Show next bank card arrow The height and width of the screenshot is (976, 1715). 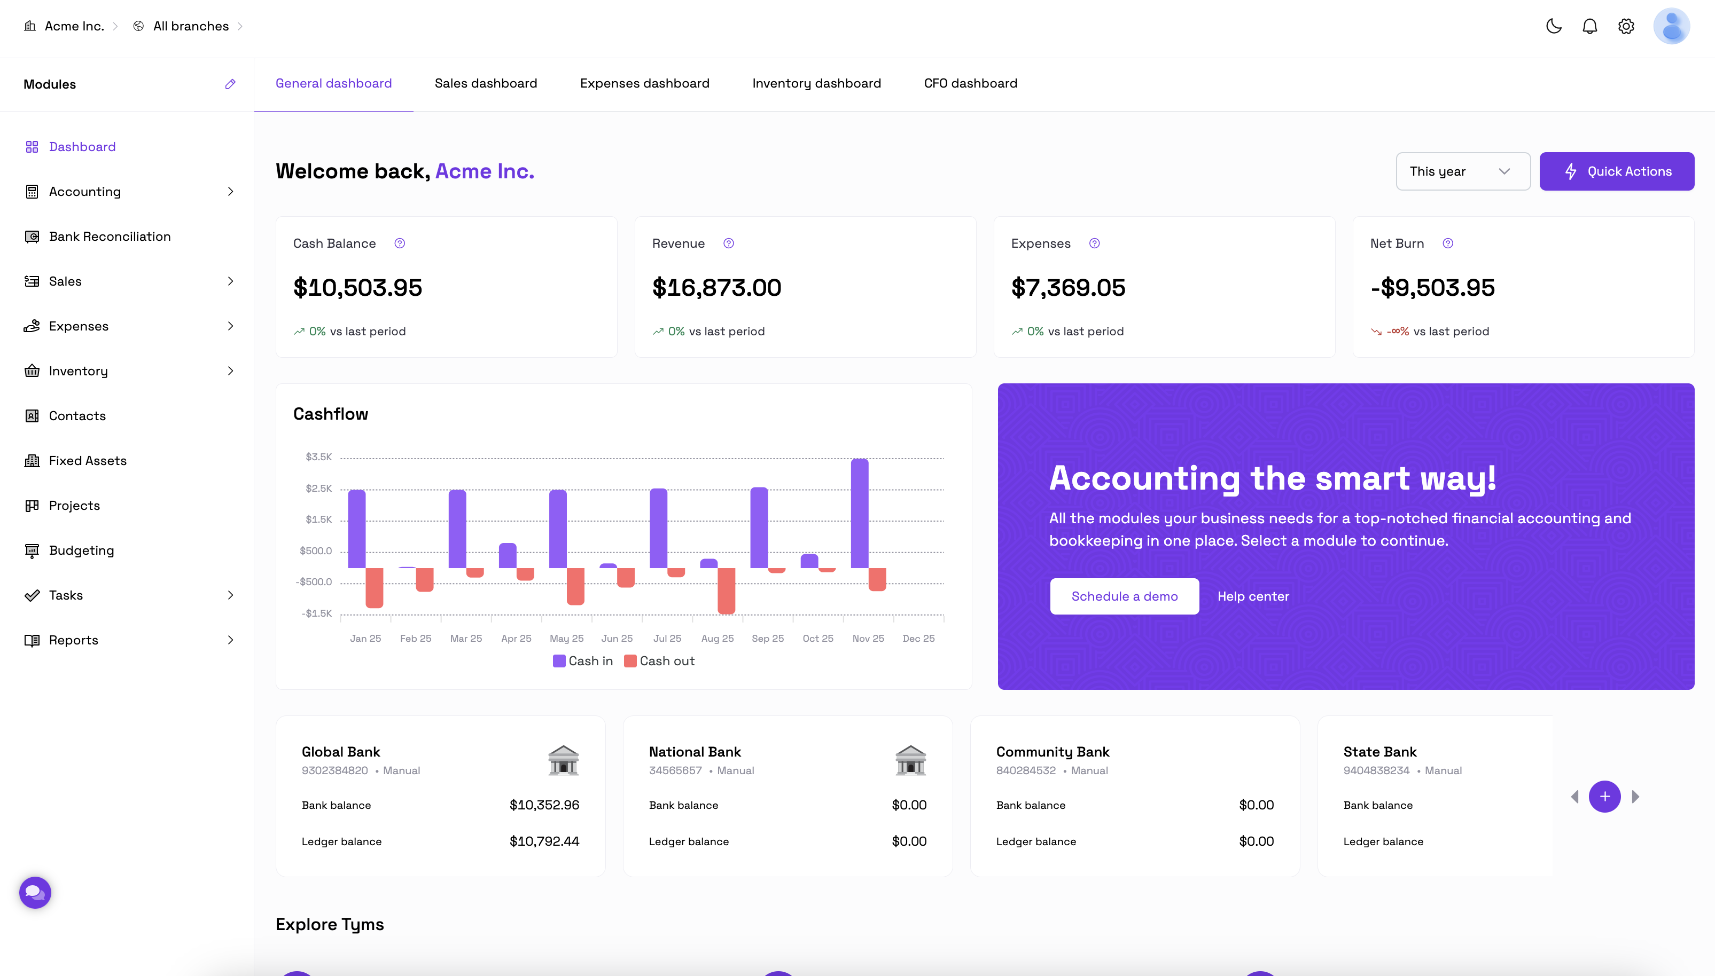click(1636, 797)
